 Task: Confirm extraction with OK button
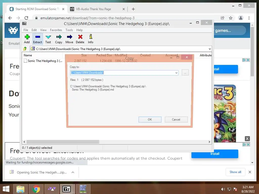[150, 119]
